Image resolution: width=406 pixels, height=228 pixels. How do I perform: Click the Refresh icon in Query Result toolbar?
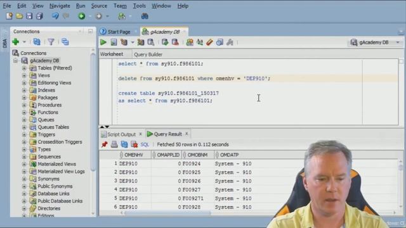(x=124, y=144)
